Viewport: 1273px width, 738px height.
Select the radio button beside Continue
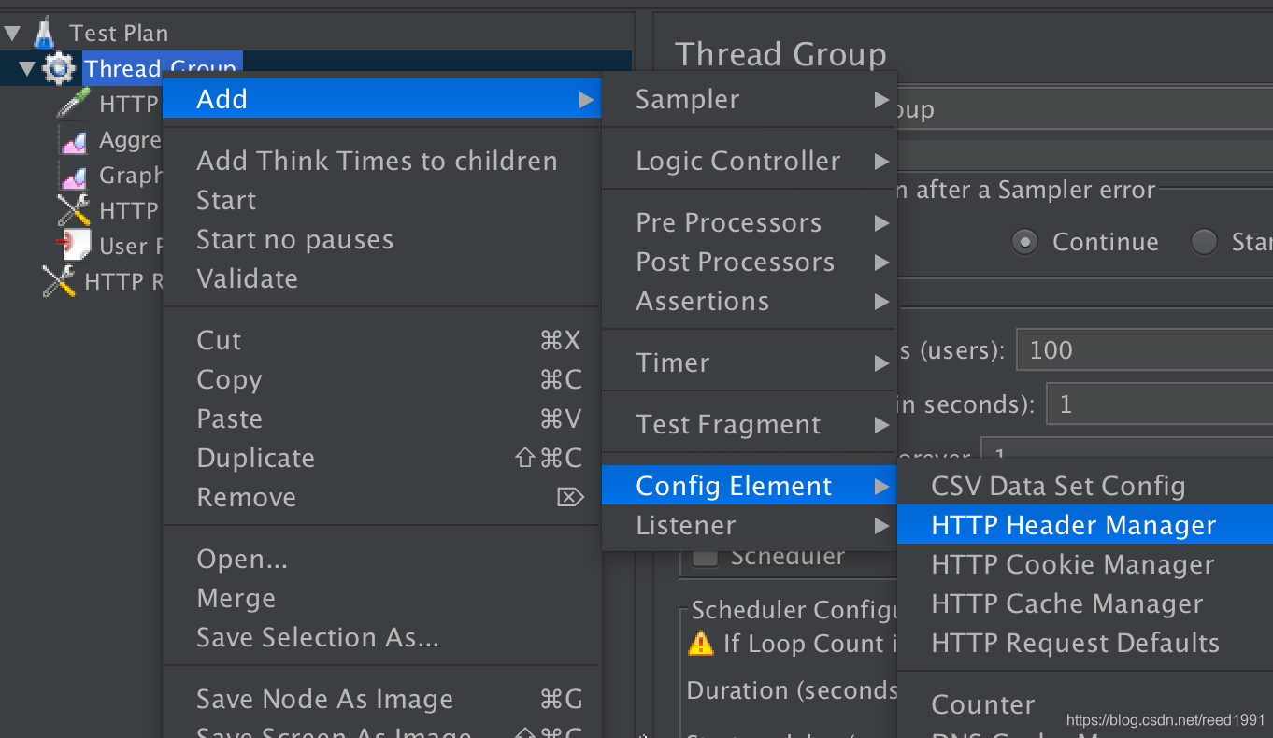click(x=1205, y=242)
